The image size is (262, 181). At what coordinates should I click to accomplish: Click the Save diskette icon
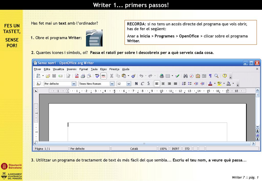tap(54, 76)
